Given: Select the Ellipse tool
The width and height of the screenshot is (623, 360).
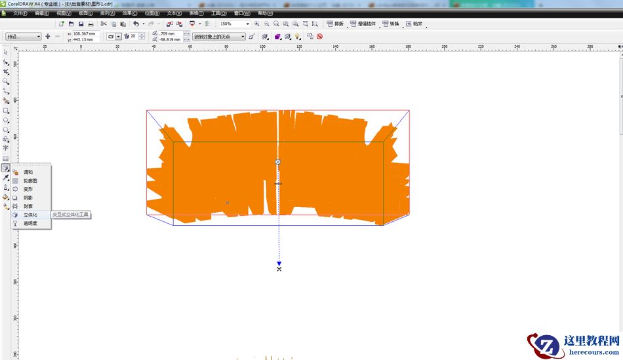Looking at the screenshot, I should [x=5, y=120].
